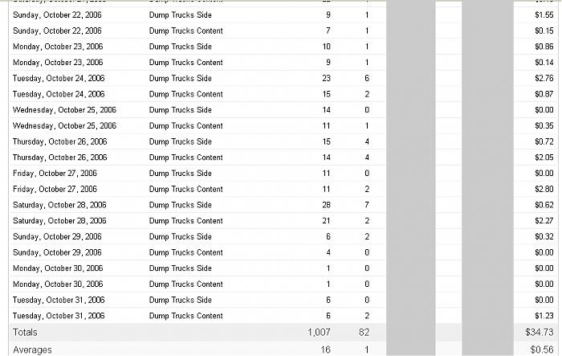This screenshot has width=562, height=356.
Task: Click Wednesday, October 25 date in Side row
Action: [64, 110]
